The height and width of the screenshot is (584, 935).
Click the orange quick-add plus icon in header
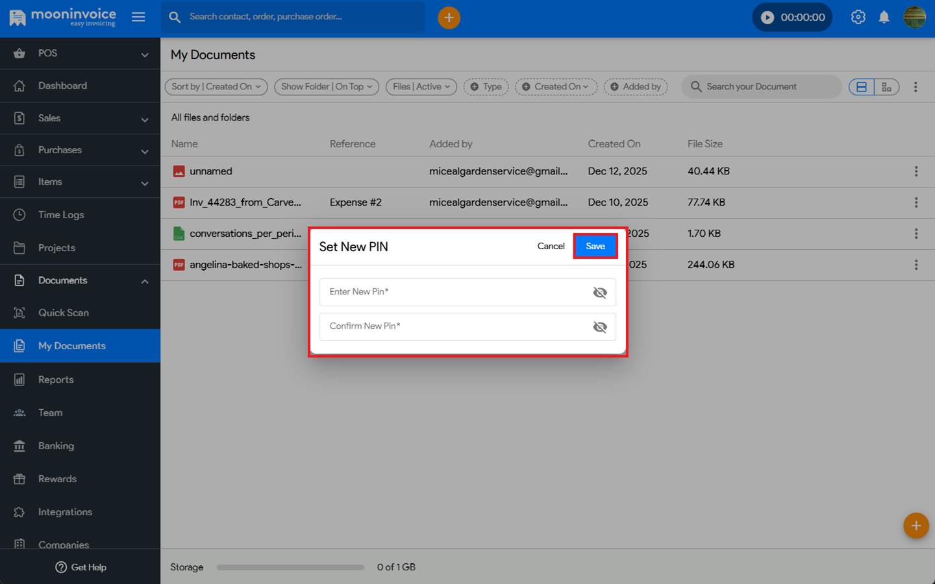(x=449, y=18)
